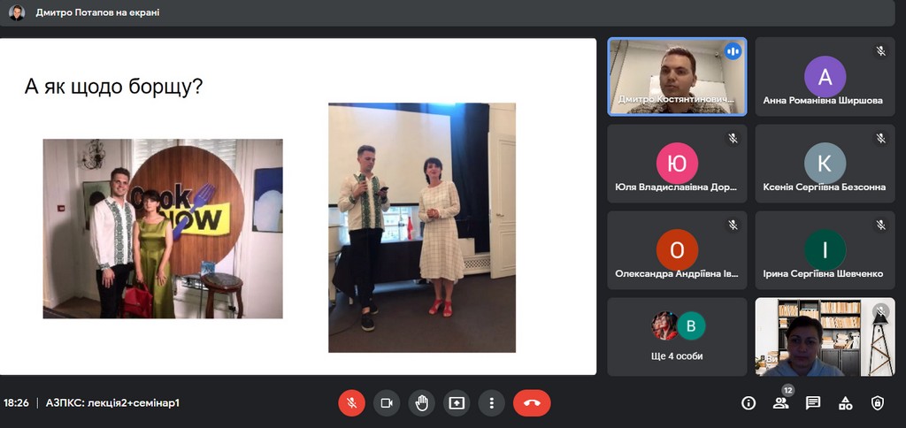Click Ксенія Сергіївна Безсонна's avatar tile

point(825,164)
